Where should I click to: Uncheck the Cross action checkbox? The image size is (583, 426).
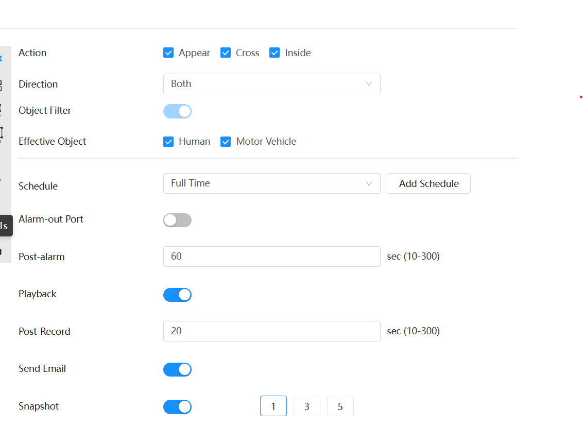click(226, 53)
